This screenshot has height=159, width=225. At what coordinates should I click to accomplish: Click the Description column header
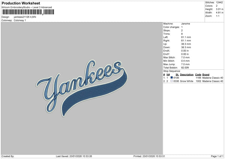coord(187,75)
